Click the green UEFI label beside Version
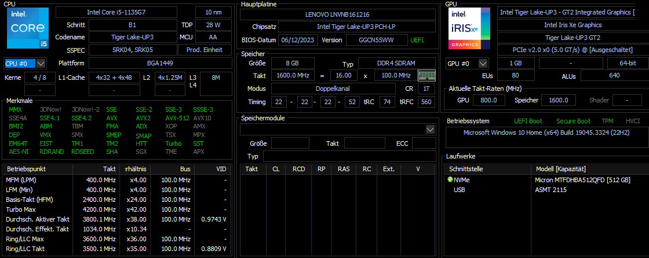This screenshot has width=649, height=258. [x=417, y=40]
